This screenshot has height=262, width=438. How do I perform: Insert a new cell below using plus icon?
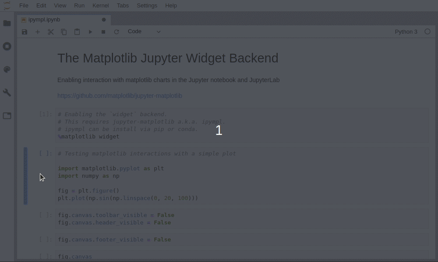click(x=38, y=31)
